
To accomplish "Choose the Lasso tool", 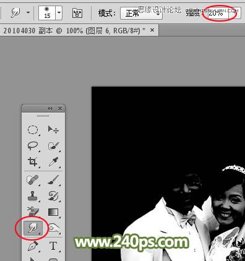I will [x=33, y=146].
